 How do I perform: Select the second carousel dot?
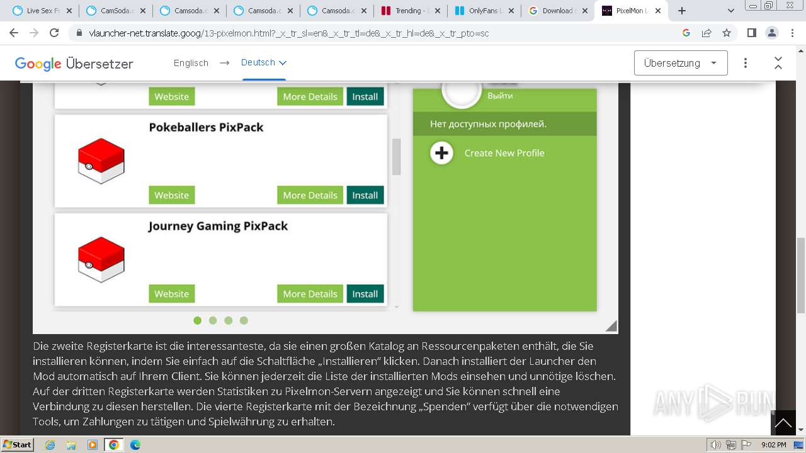(213, 320)
